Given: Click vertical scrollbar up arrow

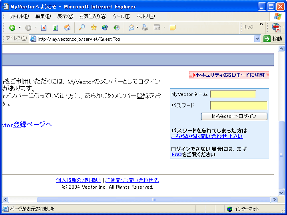Looking at the screenshot, I should [x=281, y=48].
